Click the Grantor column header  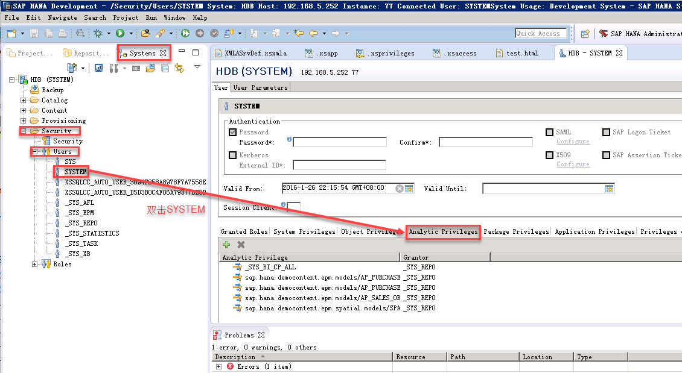(445, 257)
